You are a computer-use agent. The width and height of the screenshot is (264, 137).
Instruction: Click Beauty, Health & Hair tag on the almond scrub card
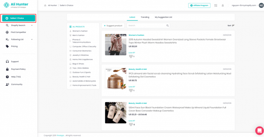(138, 69)
